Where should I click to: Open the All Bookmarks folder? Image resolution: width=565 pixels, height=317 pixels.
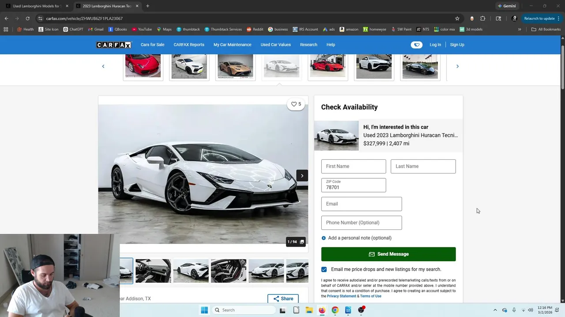(546, 29)
